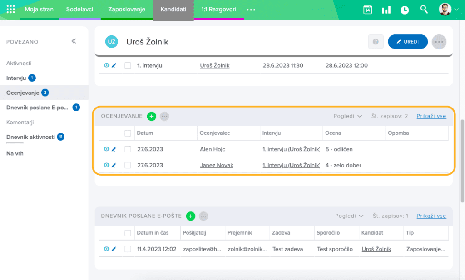Click the search magnifier icon
465x280 pixels.
pos(424,10)
